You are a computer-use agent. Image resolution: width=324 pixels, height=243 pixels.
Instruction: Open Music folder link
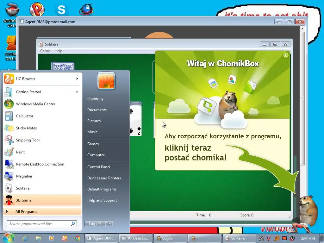tap(92, 132)
